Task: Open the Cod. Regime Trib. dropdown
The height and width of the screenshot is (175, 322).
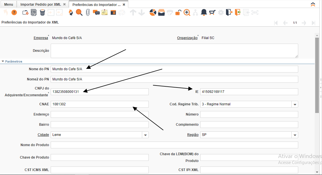Action: point(295,104)
